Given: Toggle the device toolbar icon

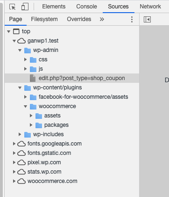Looking at the screenshot, I should point(25,7).
